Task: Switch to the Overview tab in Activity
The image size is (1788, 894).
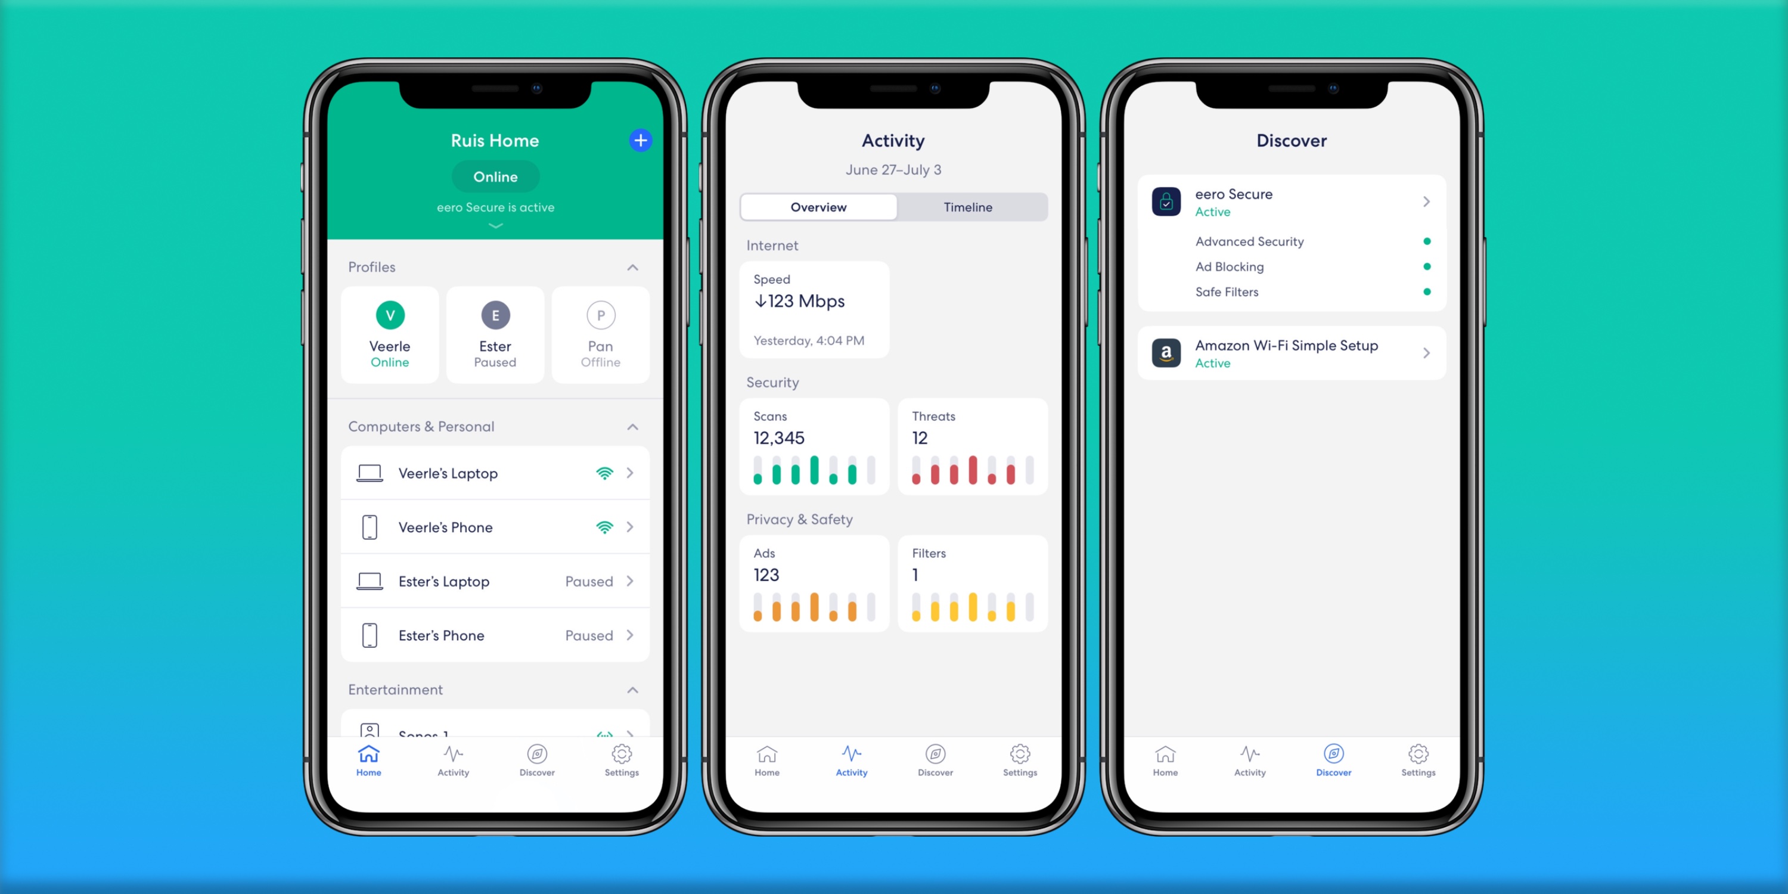Action: tap(819, 206)
